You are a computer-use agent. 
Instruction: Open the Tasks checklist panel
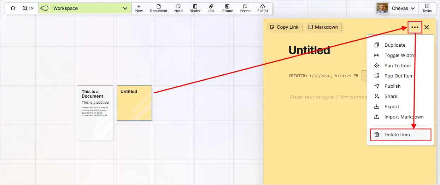click(x=427, y=8)
